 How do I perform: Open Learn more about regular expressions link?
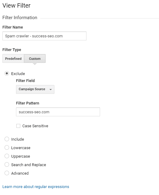tap(36, 187)
